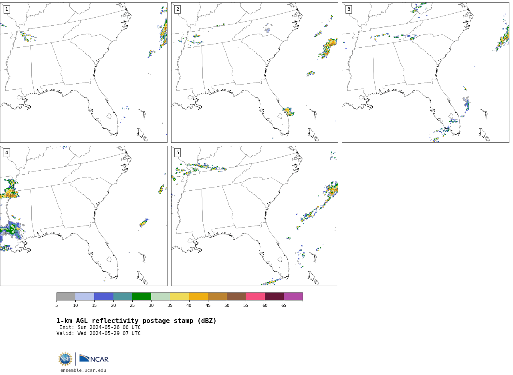
Task: Click the panel number 5 label
Action: (x=178, y=153)
